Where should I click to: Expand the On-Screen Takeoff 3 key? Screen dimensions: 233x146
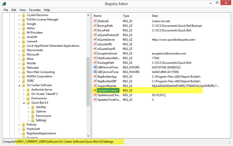click(x=24, y=94)
